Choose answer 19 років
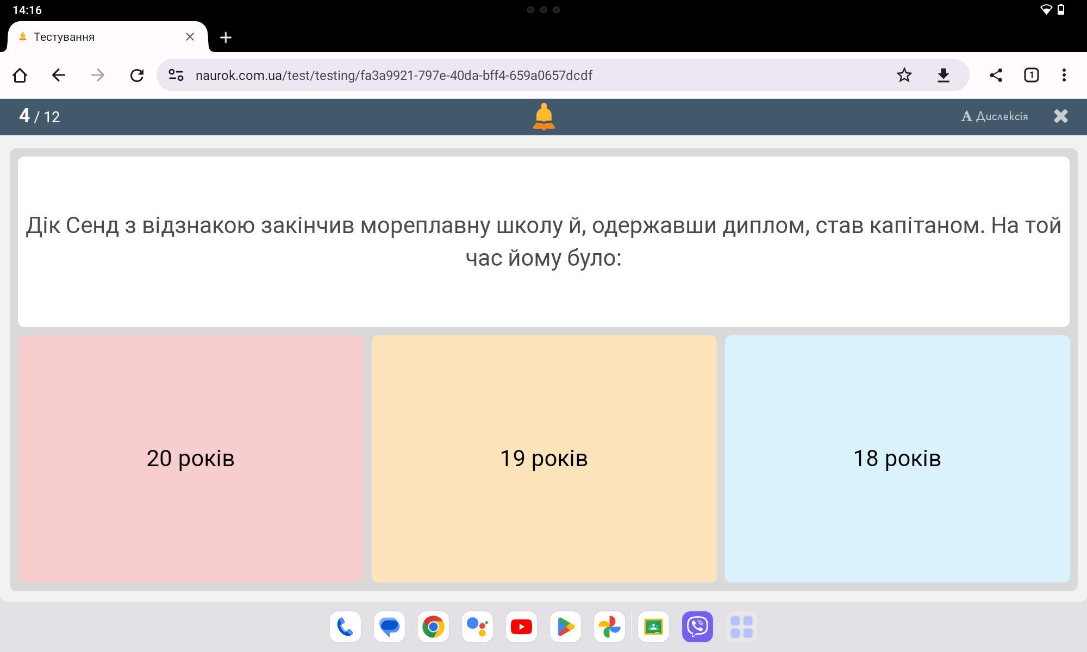The width and height of the screenshot is (1087, 652). coord(544,459)
